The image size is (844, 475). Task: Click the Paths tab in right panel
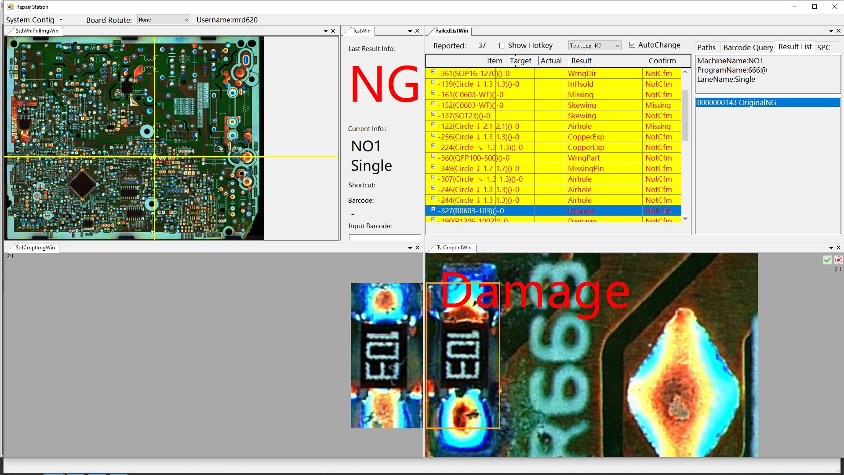click(x=707, y=47)
